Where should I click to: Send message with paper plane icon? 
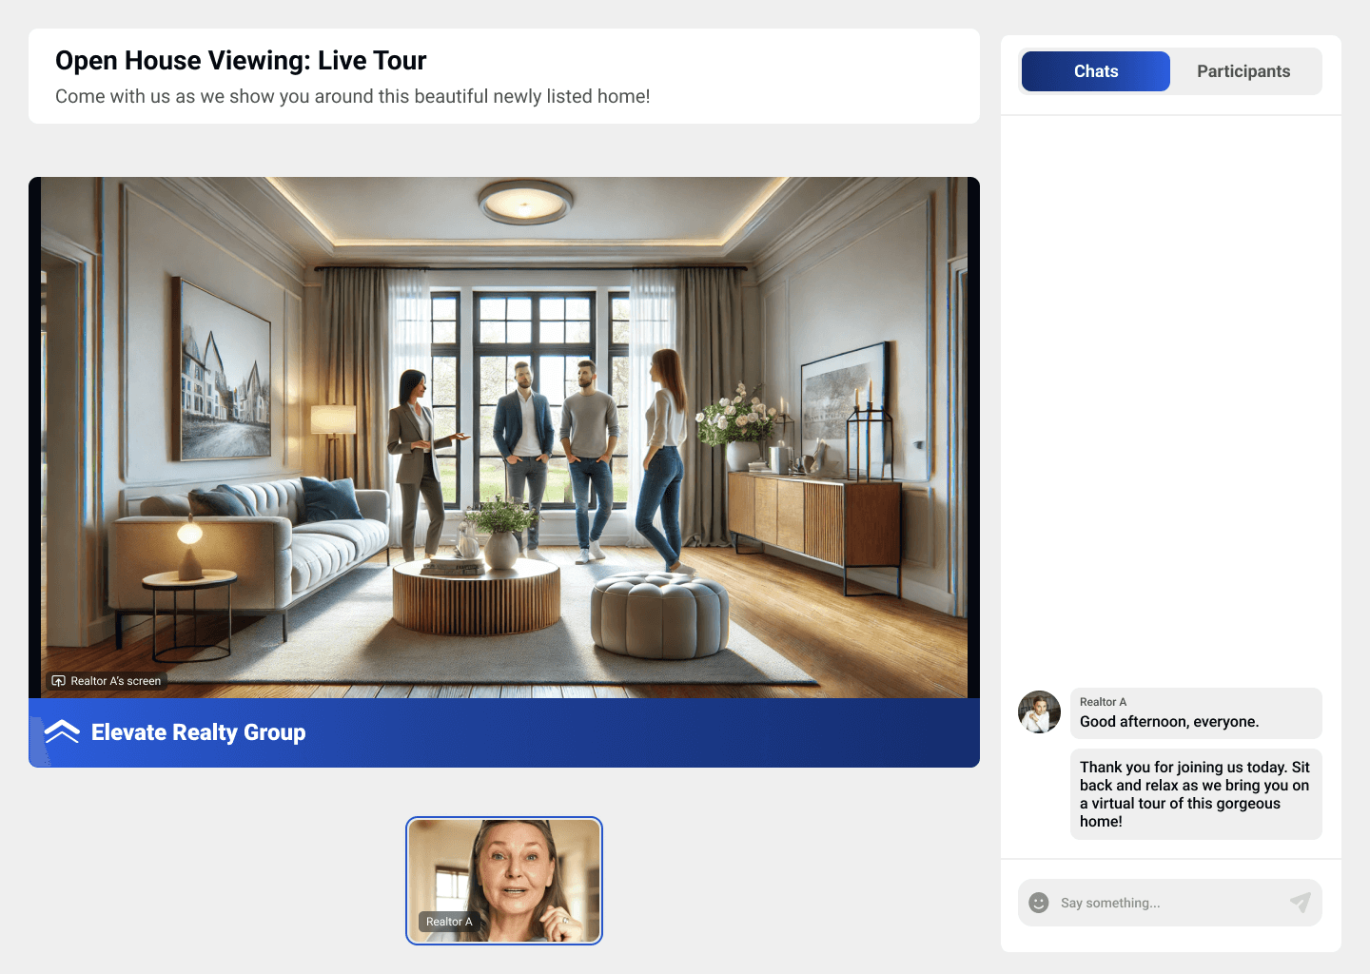pos(1300,903)
